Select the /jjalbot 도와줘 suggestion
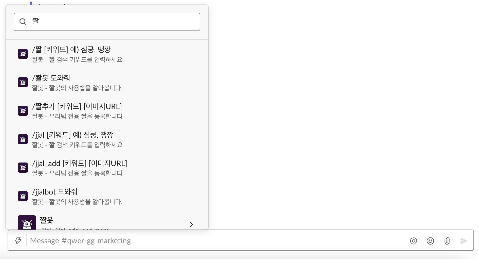The image size is (479, 259). [x=76, y=196]
